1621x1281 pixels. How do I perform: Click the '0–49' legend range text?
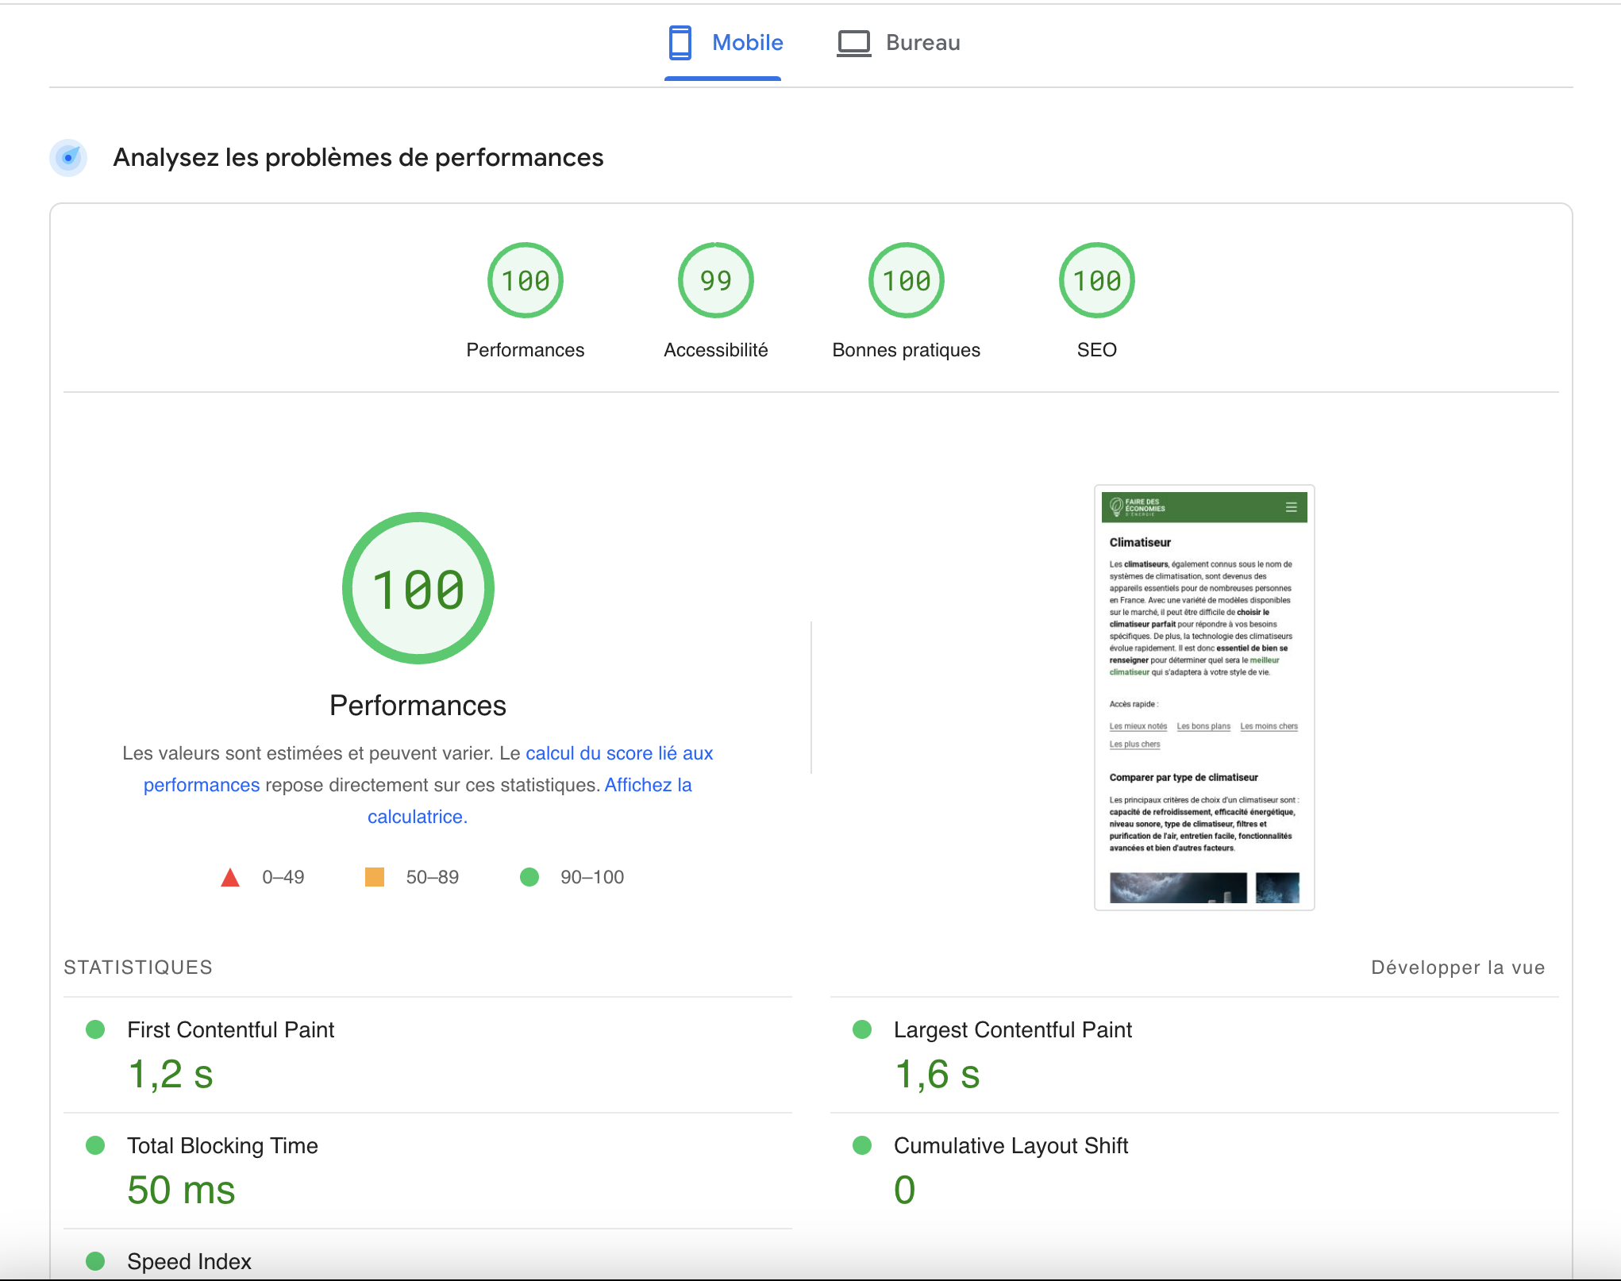[283, 877]
